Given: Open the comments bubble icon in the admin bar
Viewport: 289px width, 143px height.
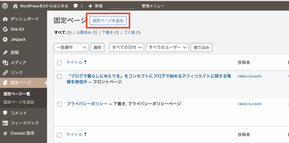Looking at the screenshot, I should 76,6.
